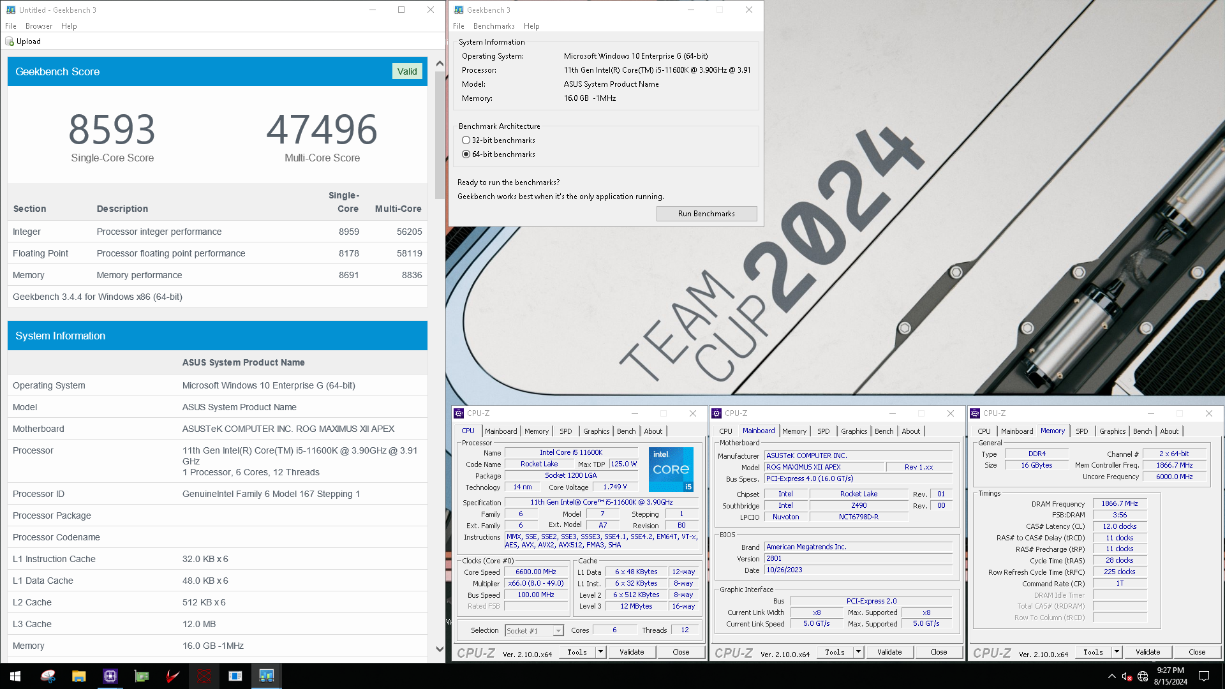Click the Intel Core i5 logo in CPU-Z
This screenshot has width=1225, height=689.
tap(671, 470)
